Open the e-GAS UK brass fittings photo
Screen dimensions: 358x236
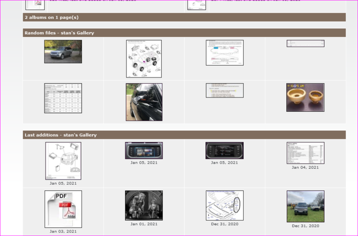pyautogui.click(x=305, y=97)
